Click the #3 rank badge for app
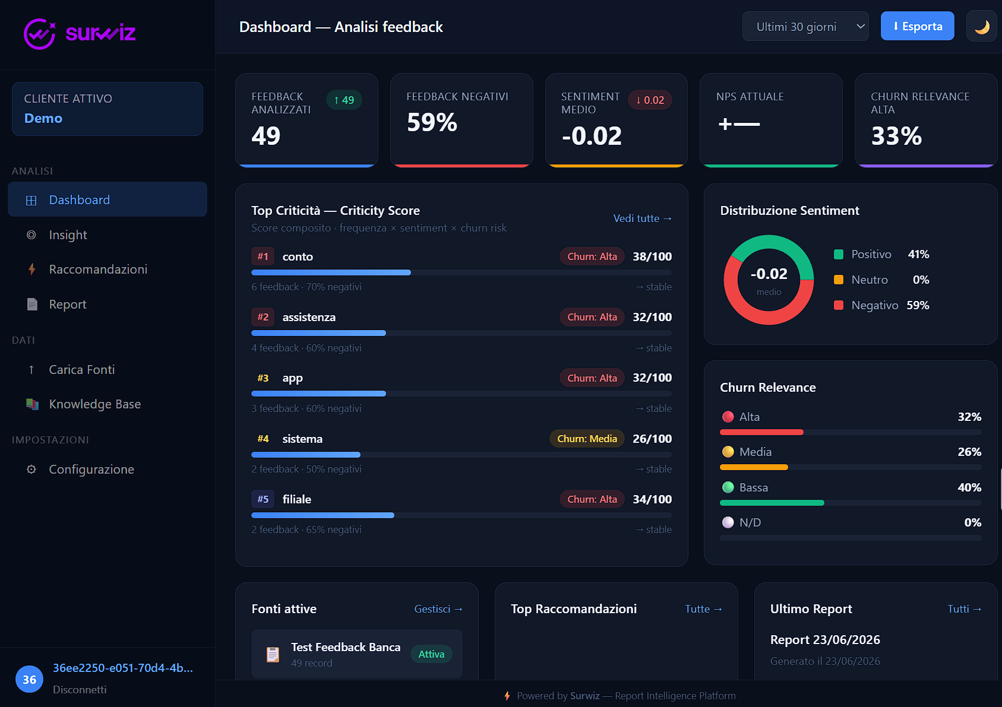 coord(263,378)
